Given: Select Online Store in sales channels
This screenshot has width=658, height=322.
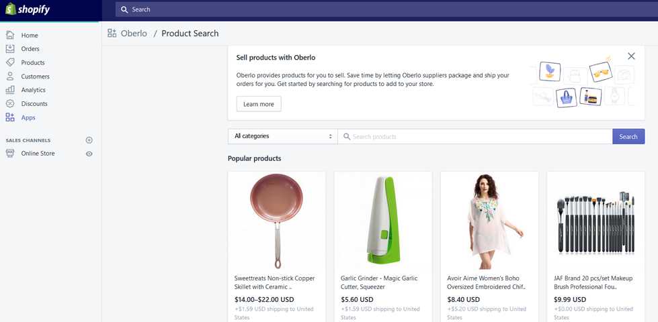Looking at the screenshot, I should click(x=38, y=154).
